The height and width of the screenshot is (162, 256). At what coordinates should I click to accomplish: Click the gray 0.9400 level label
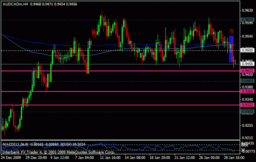(x=247, y=81)
